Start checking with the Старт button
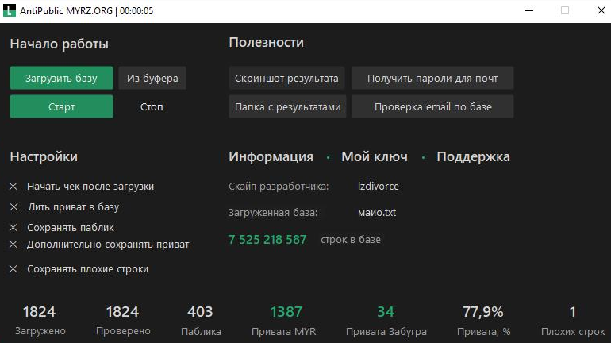The height and width of the screenshot is (343, 611). tap(62, 106)
